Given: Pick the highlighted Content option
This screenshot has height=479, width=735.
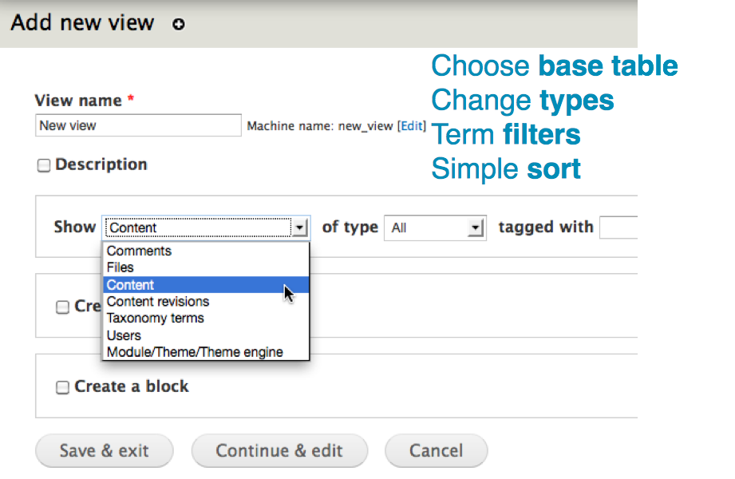Looking at the screenshot, I should (x=131, y=285).
